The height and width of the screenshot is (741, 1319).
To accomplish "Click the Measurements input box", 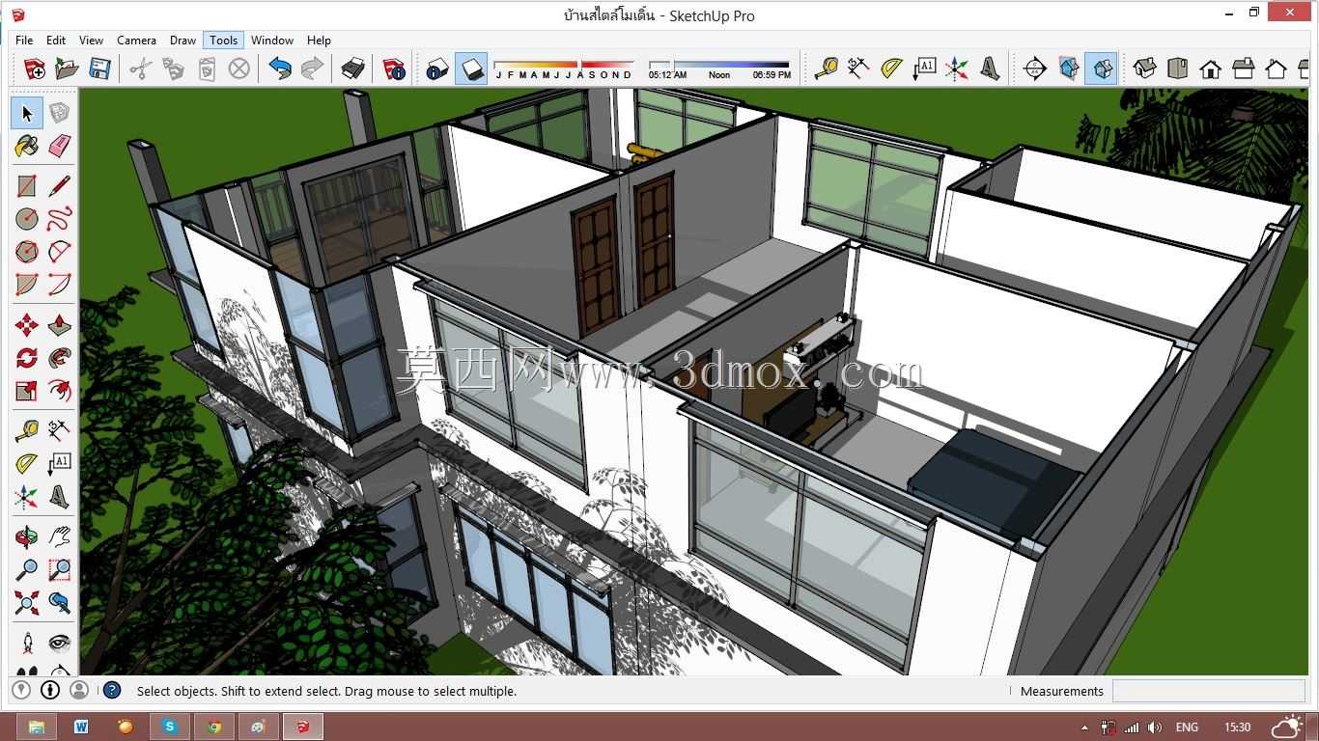I will 1209,691.
